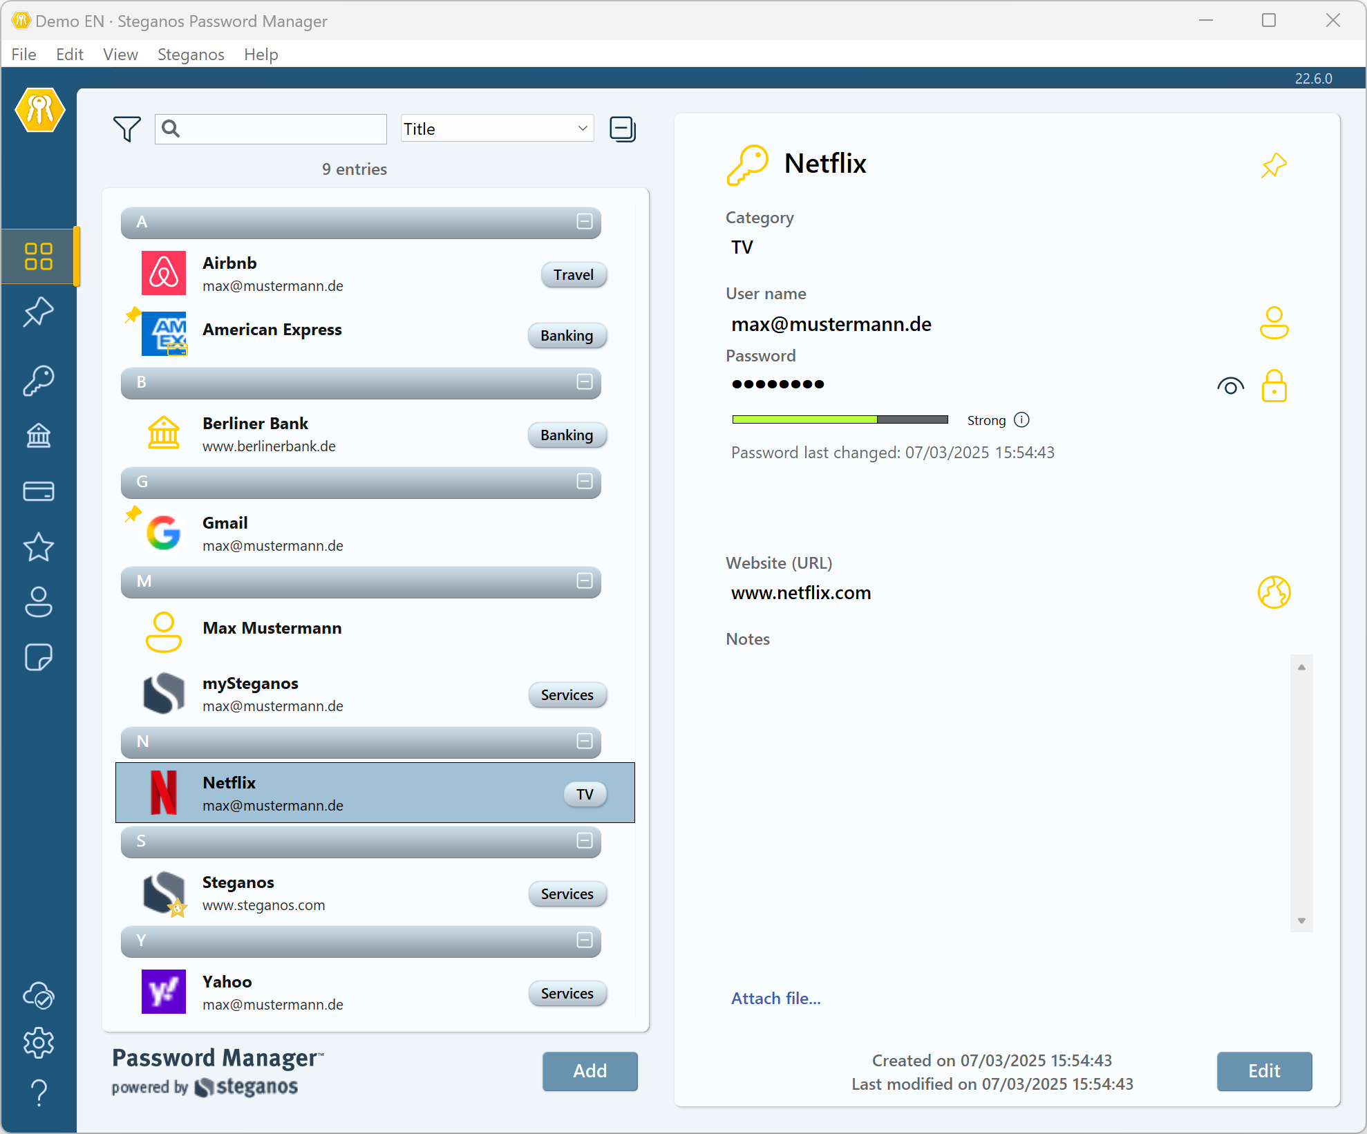Open bank accounts sidebar icon
This screenshot has height=1134, width=1367.
39,435
